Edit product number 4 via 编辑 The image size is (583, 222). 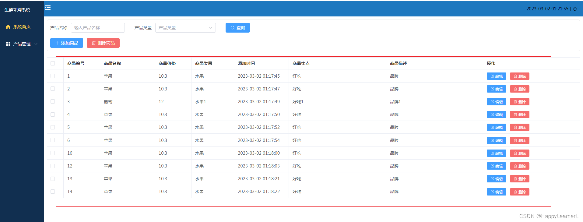pyautogui.click(x=496, y=115)
